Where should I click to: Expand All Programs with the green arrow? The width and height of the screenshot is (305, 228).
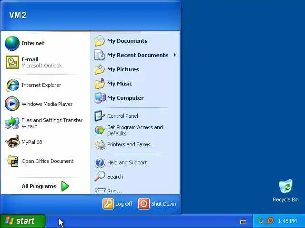pos(65,186)
